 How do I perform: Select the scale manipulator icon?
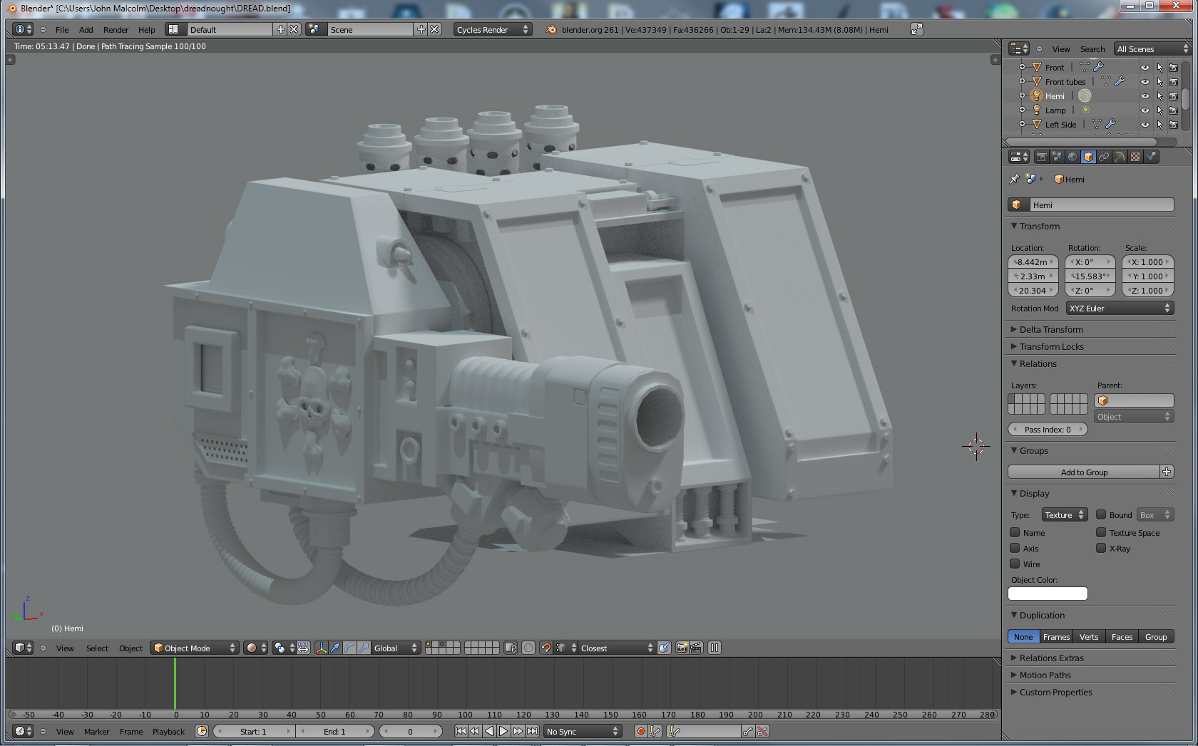pyautogui.click(x=364, y=648)
